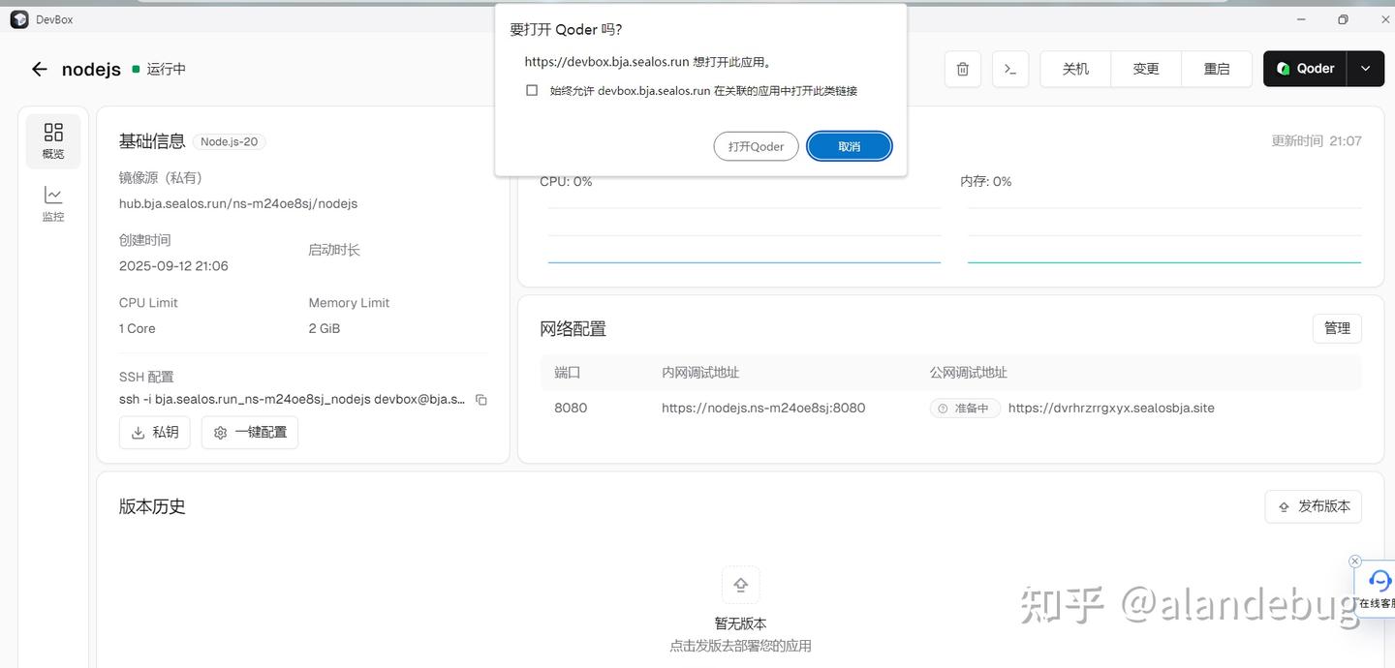This screenshot has height=668, width=1395.
Task: Click the 打开Qoder button in dialog
Action: point(756,146)
